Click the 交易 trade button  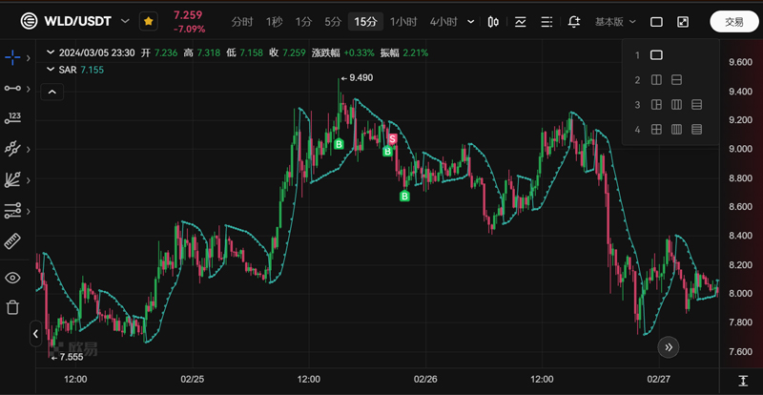click(733, 21)
